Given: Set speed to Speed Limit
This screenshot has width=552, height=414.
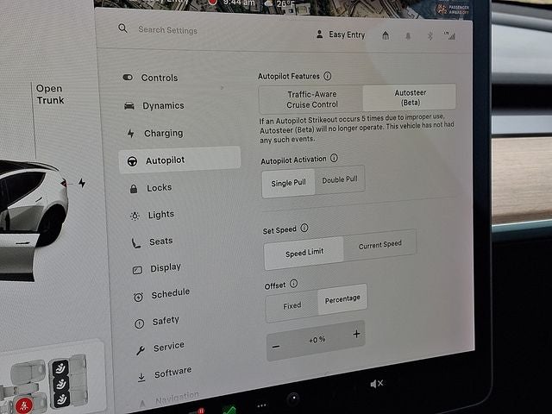Looking at the screenshot, I should tap(304, 253).
